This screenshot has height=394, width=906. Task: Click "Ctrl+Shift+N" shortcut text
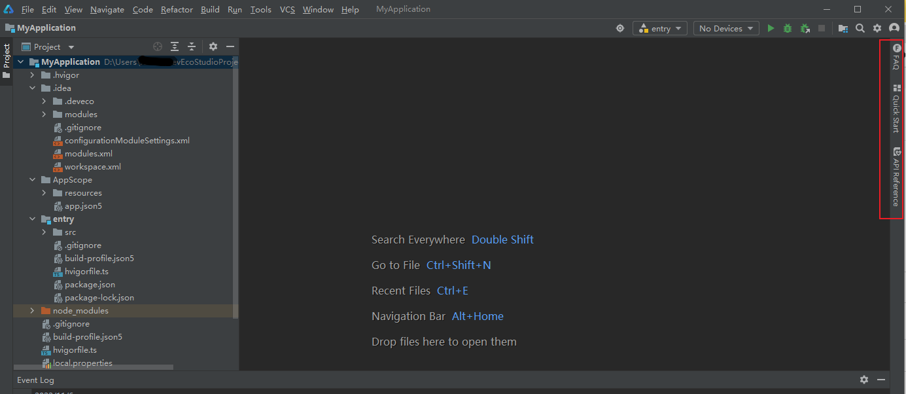point(459,265)
